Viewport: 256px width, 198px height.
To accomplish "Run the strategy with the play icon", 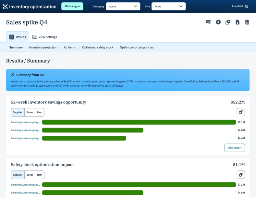I will 218,22.
